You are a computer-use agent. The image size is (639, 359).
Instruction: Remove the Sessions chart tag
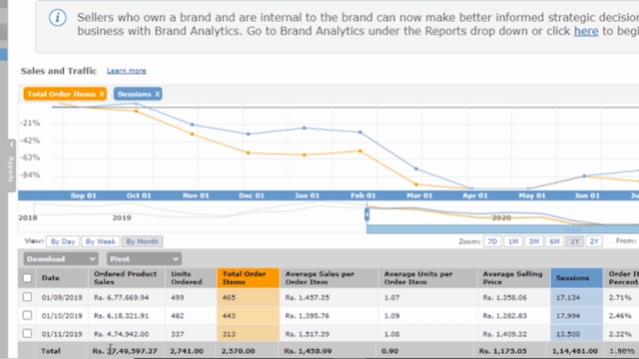pos(158,94)
